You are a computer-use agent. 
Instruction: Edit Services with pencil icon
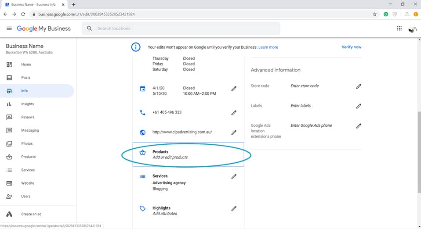234,176
